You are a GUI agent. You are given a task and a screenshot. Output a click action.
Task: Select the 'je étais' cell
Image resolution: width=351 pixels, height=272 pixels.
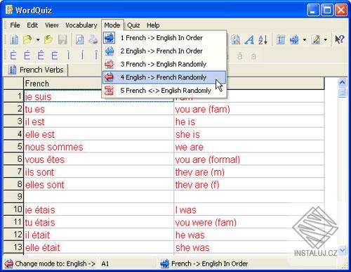coord(99,209)
